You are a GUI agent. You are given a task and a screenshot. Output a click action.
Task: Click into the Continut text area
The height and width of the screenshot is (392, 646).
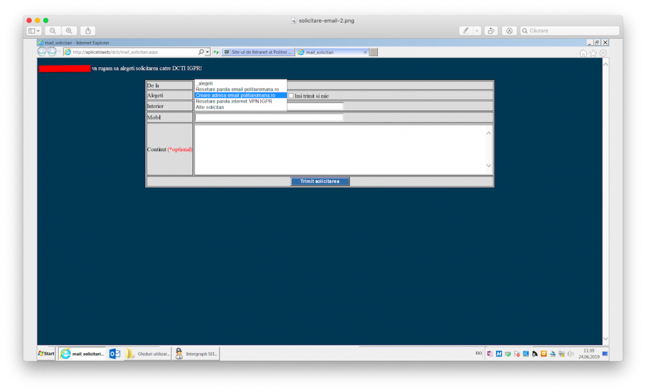click(x=340, y=149)
